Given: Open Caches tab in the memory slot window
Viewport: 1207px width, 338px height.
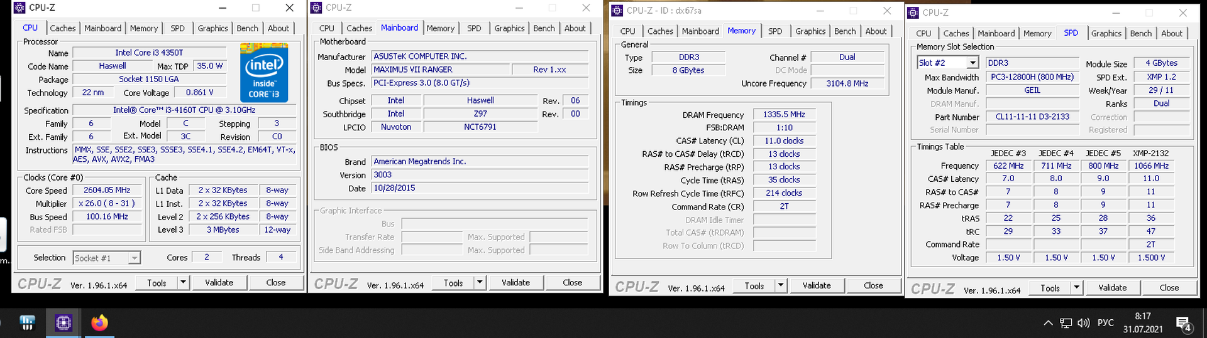Looking at the screenshot, I should [x=956, y=33].
